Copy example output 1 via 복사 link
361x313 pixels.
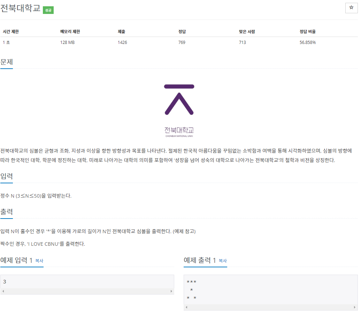point(223,261)
